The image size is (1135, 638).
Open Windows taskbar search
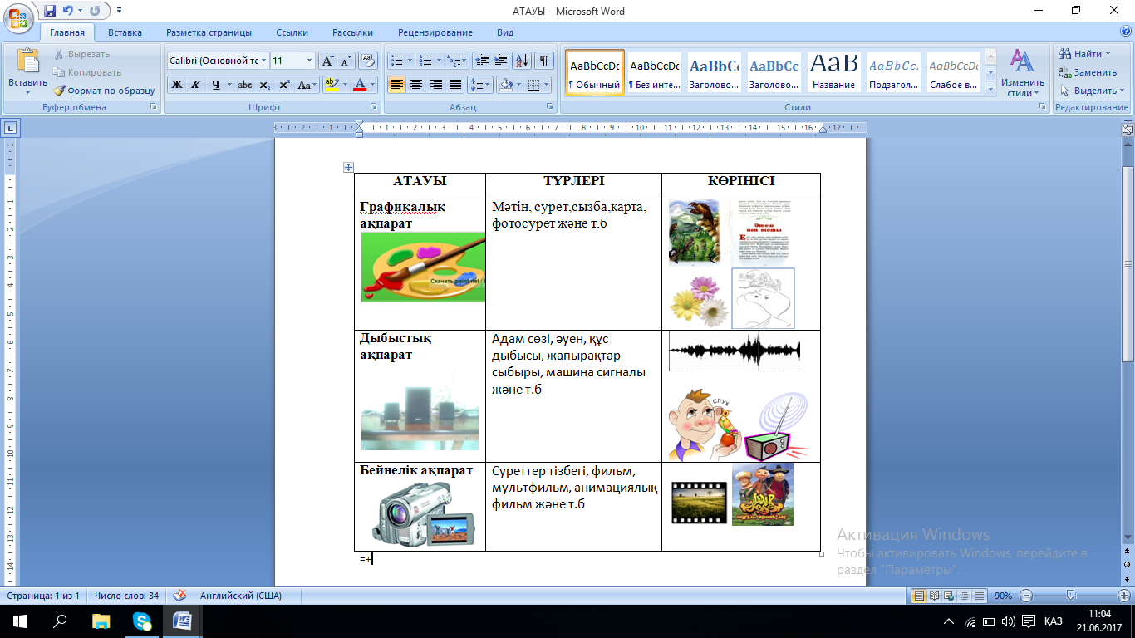pos(60,621)
